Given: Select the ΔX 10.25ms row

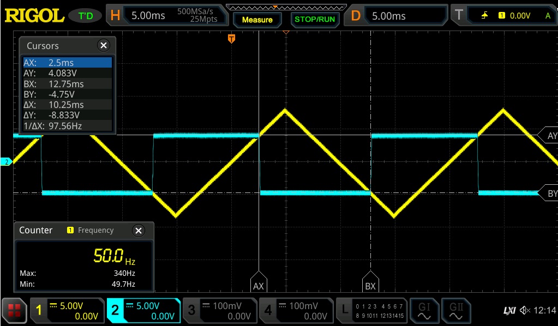Looking at the screenshot, I should (x=68, y=105).
